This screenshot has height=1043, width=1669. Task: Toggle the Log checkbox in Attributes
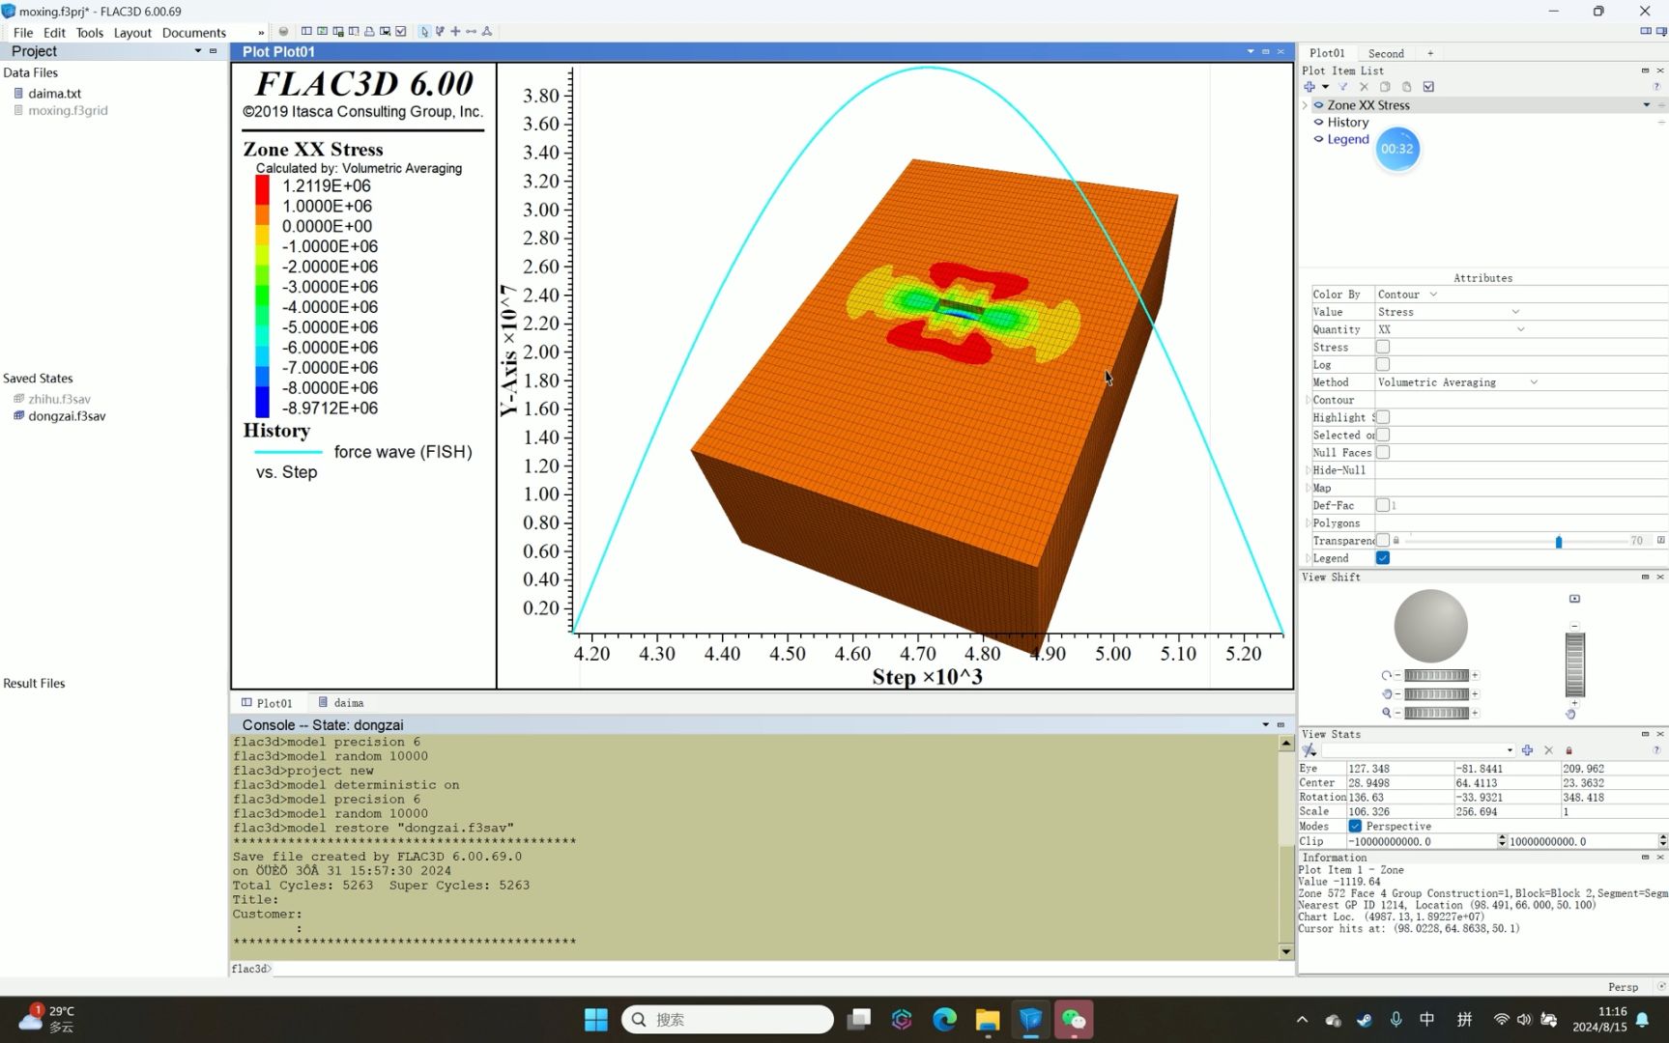coord(1383,364)
